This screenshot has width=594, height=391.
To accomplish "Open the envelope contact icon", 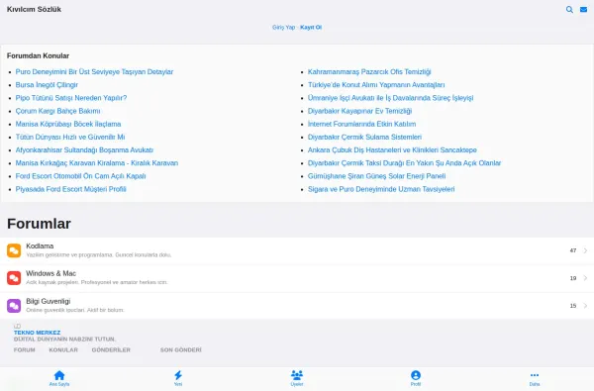I will point(584,10).
